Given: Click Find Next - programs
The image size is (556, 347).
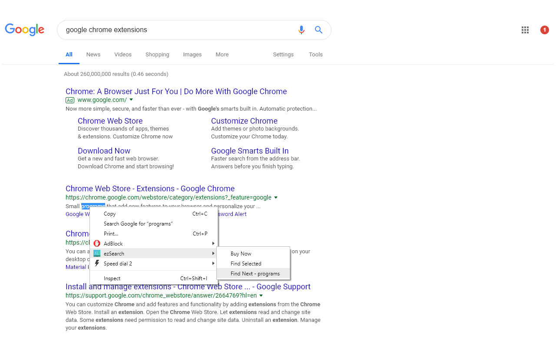Looking at the screenshot, I should tap(253, 274).
